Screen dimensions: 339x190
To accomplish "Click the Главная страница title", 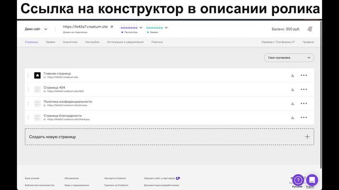I will [57, 73].
